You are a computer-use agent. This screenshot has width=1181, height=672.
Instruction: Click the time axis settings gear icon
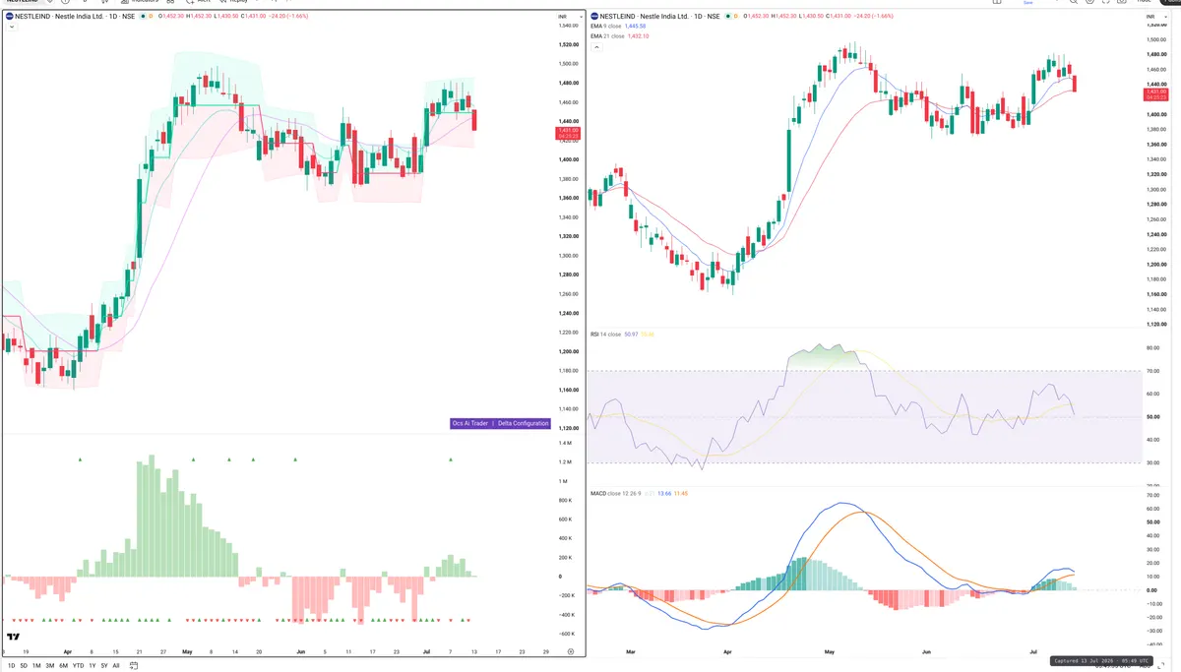[x=571, y=651]
